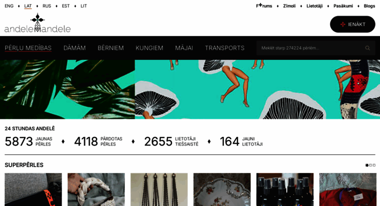Click the search magnifier icon

point(367,48)
